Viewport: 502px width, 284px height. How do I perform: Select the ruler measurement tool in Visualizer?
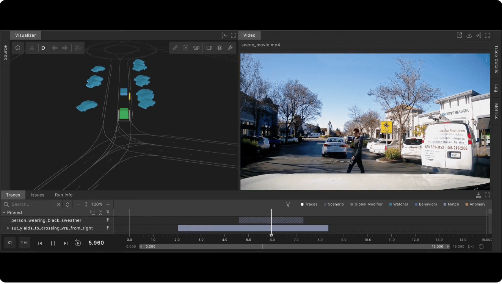175,48
